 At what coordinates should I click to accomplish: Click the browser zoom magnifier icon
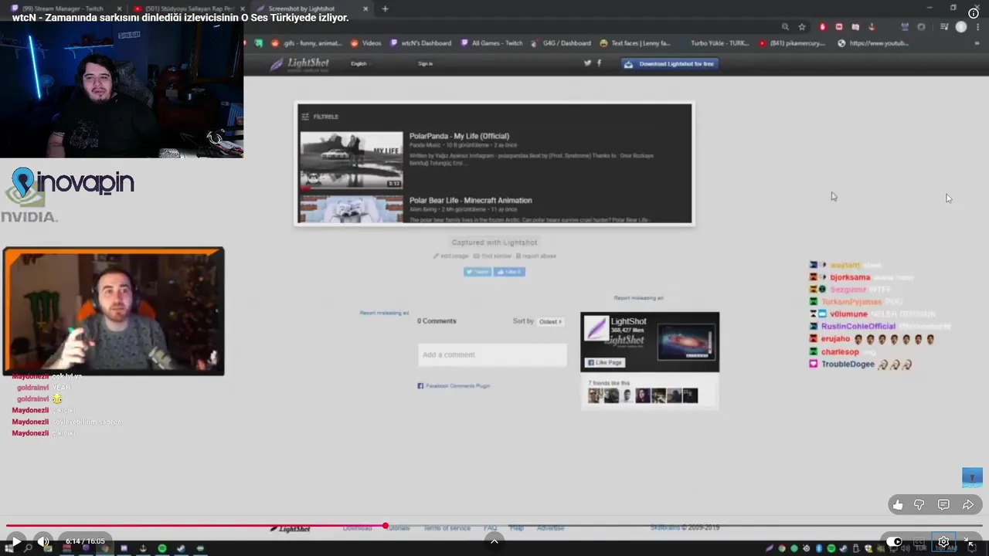(785, 27)
